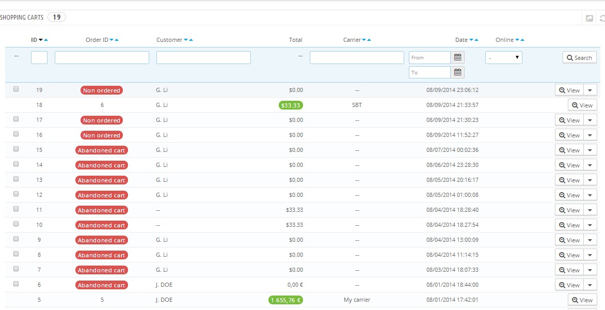Select checkbox for cart 19

16,89
